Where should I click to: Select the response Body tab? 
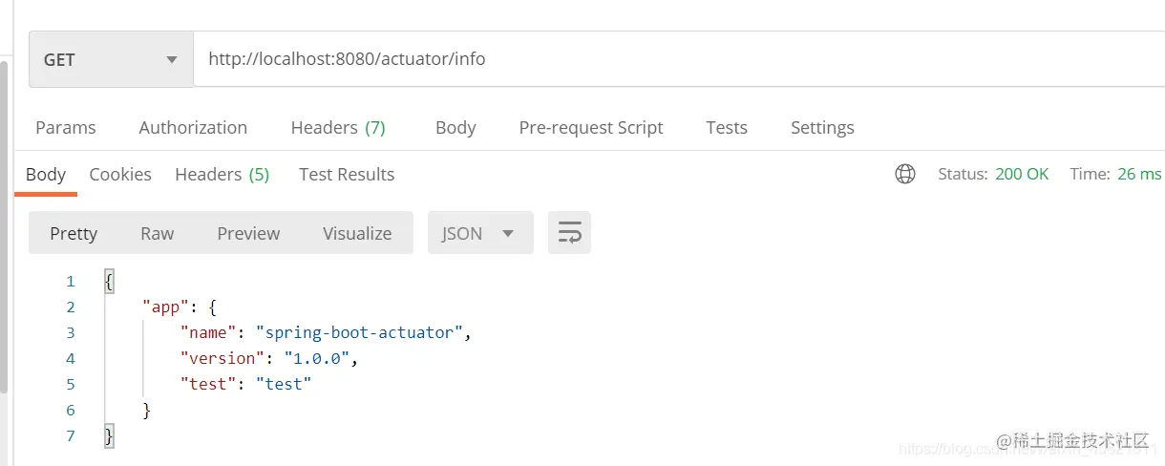click(46, 174)
